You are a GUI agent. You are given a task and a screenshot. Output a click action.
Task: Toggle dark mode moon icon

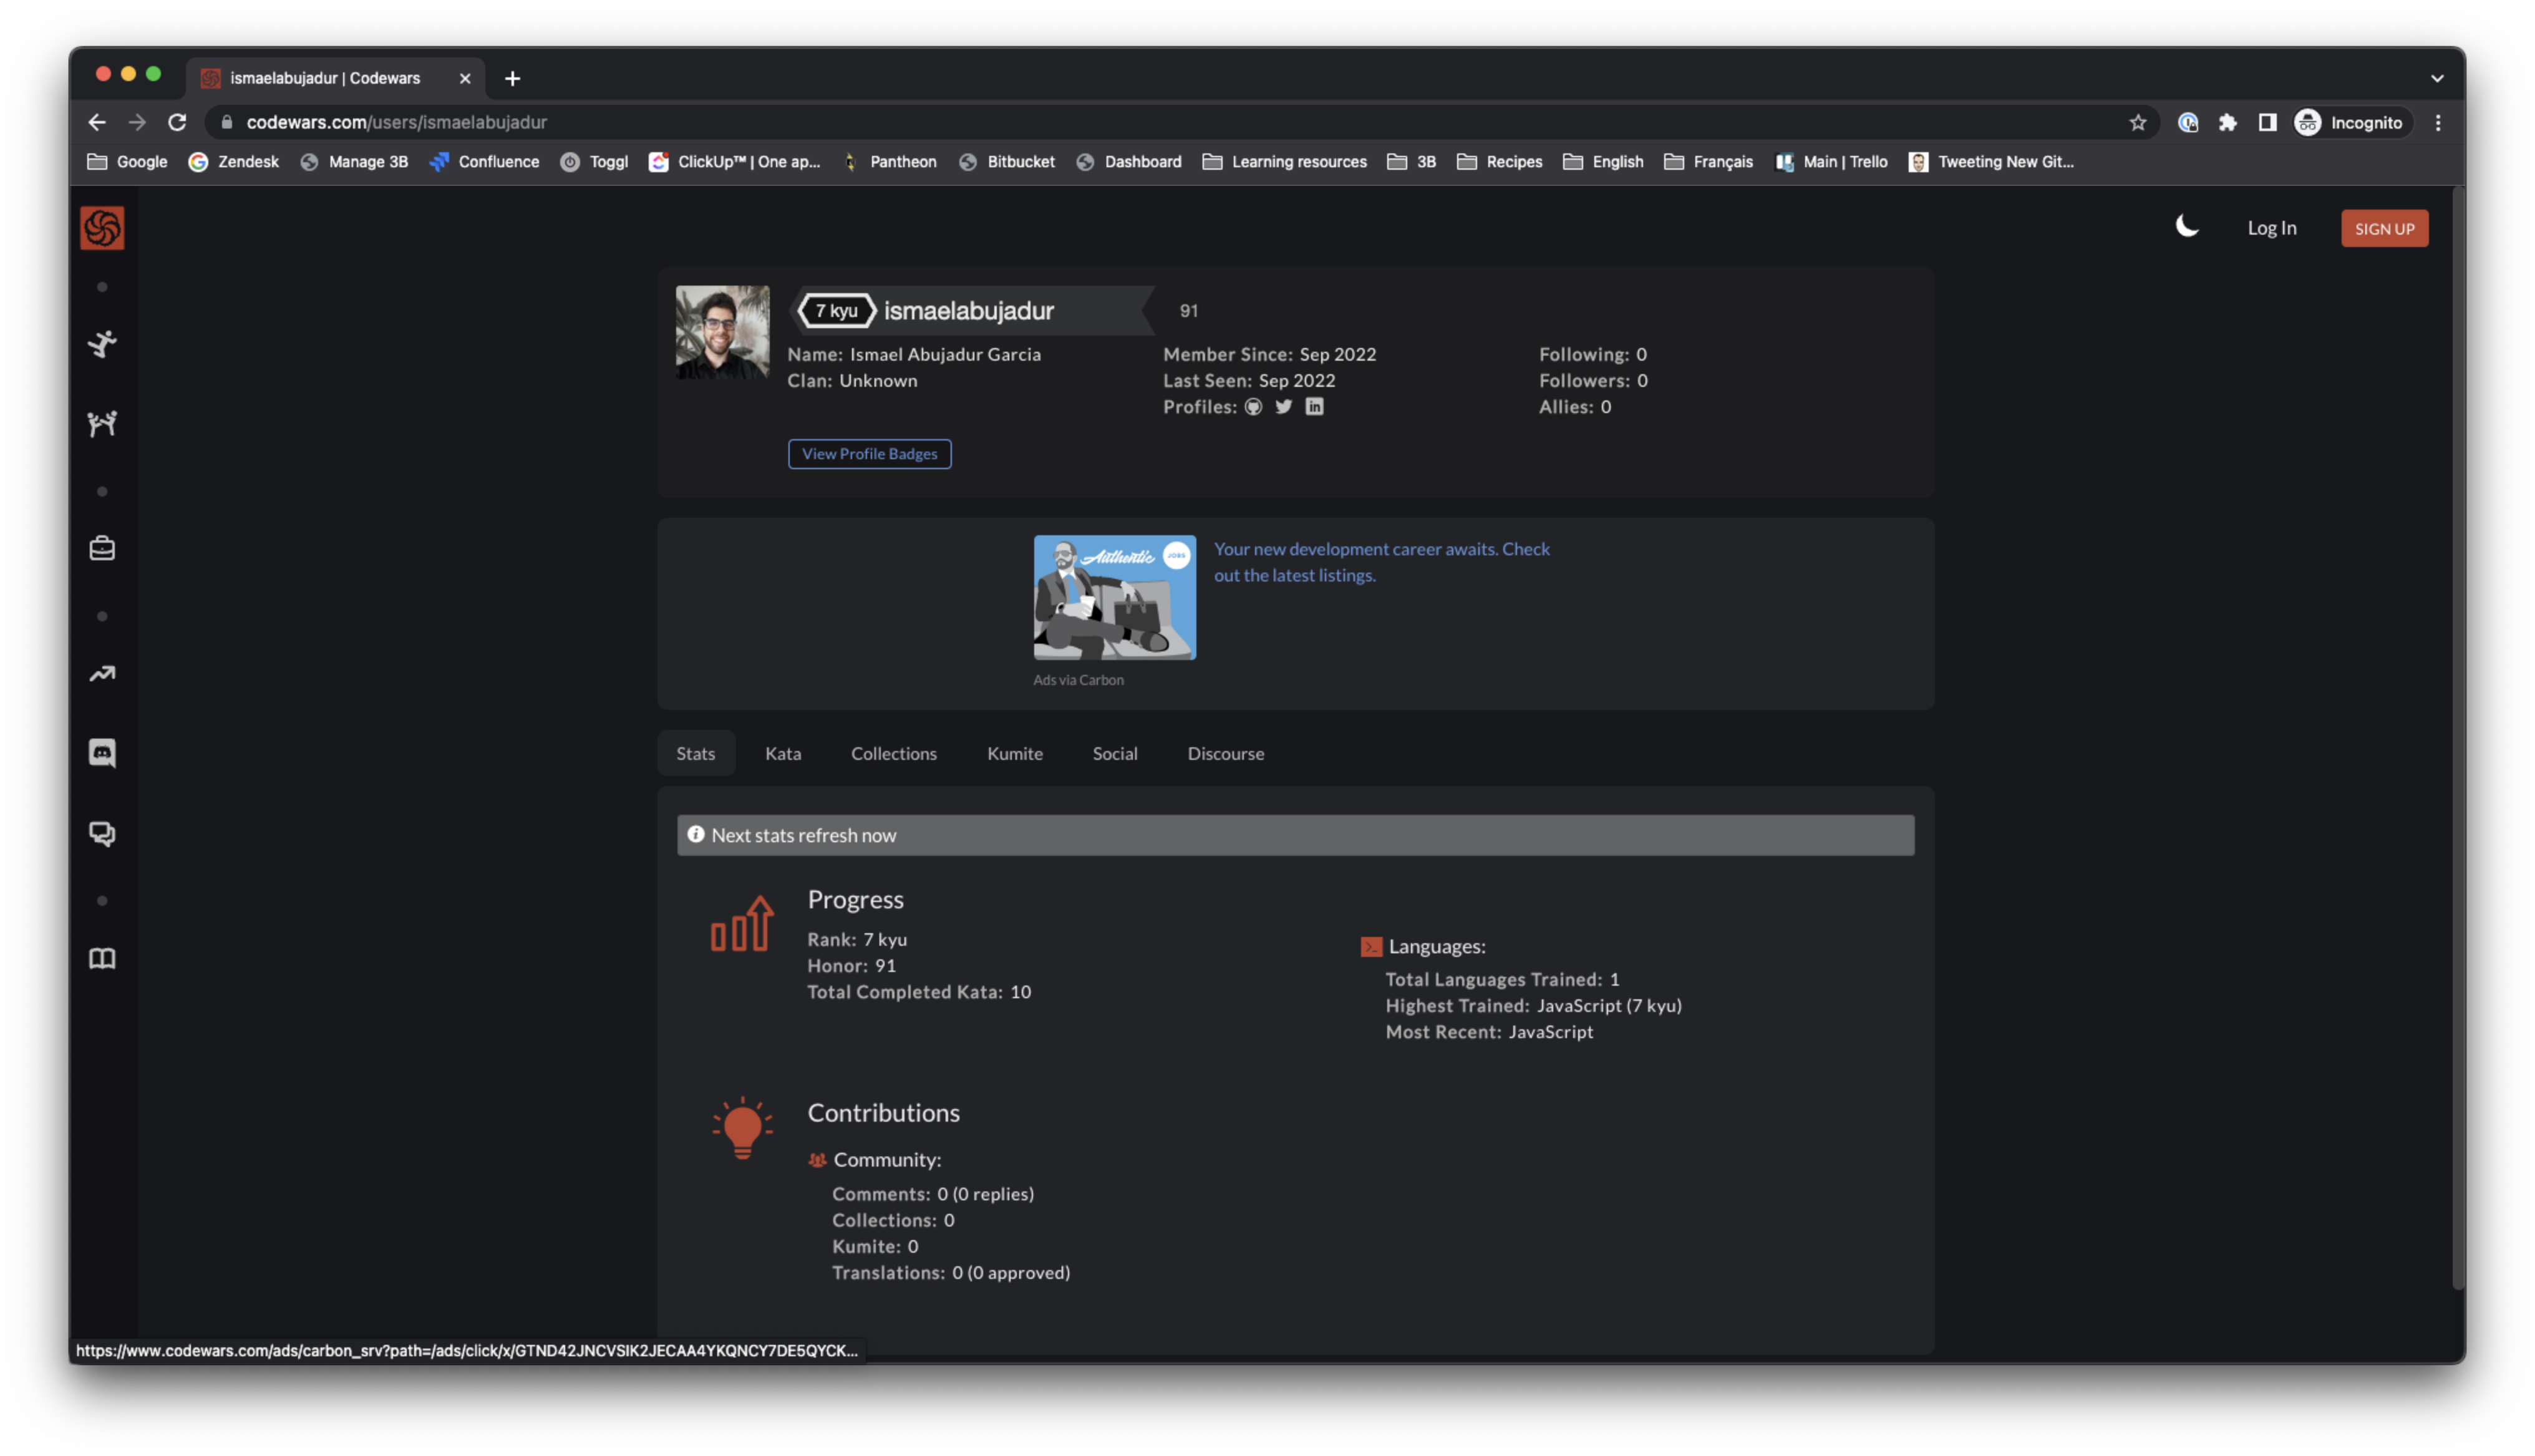coord(2187,227)
